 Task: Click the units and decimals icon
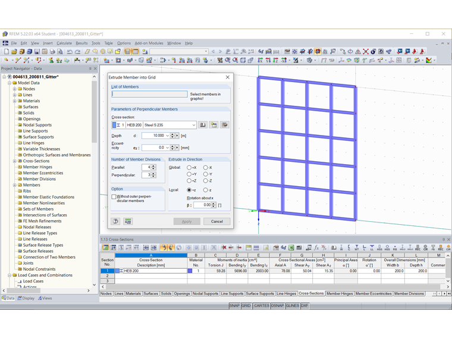(127, 221)
